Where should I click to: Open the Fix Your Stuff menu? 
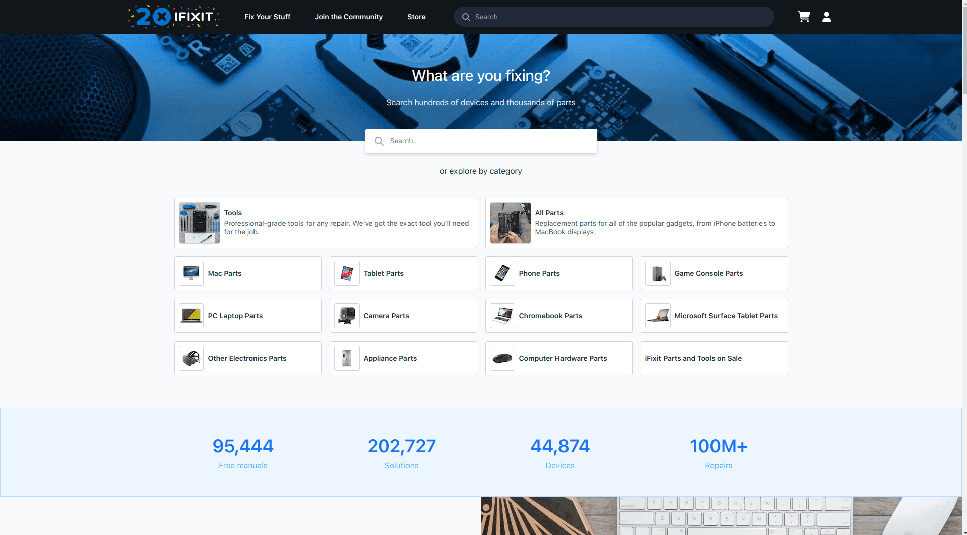click(268, 17)
